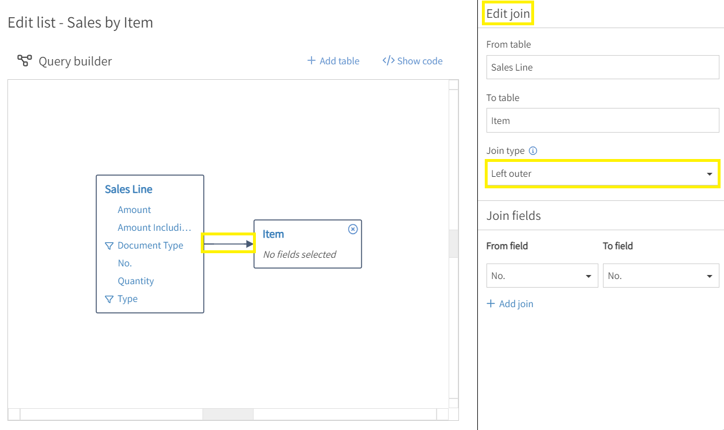Expand the From field dropdown
The height and width of the screenshot is (430, 724).
click(x=542, y=276)
